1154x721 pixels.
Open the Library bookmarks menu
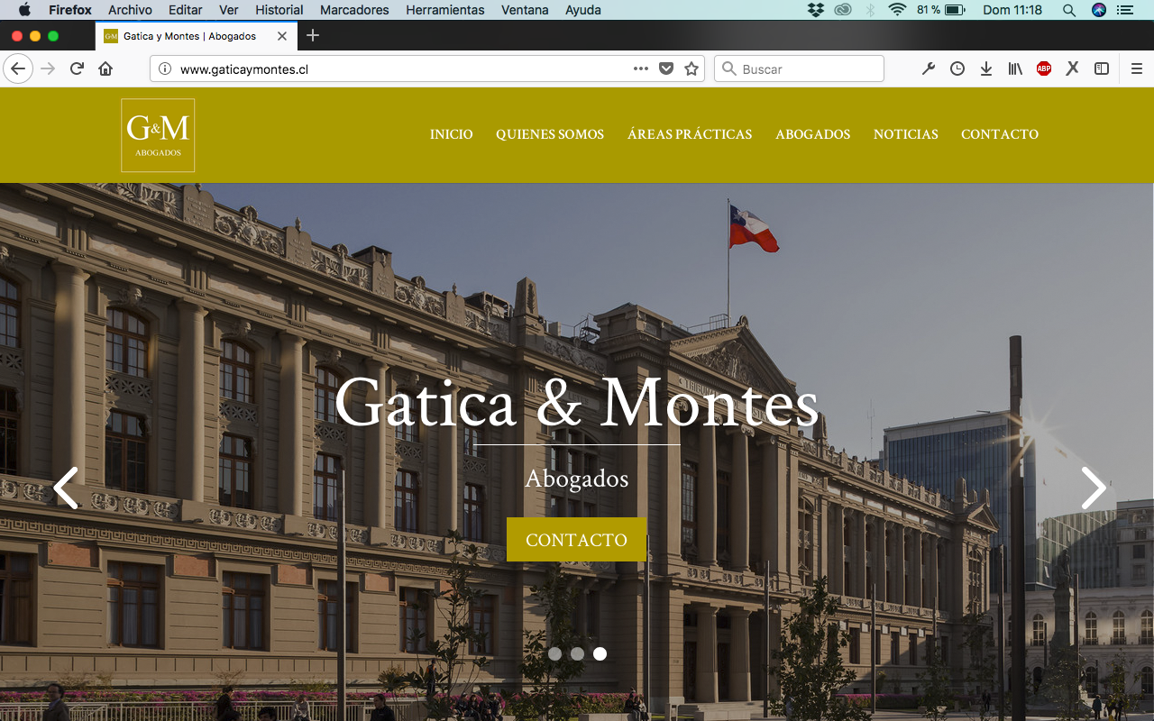click(1015, 68)
